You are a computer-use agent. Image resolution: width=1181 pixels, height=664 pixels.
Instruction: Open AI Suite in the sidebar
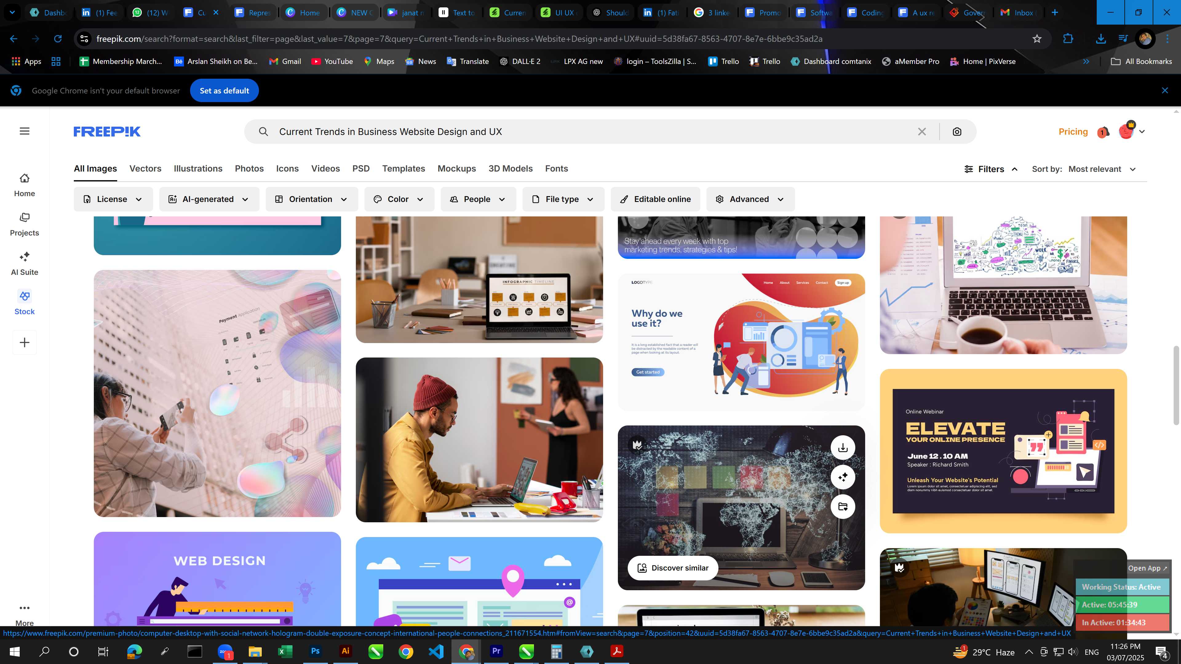[x=24, y=264]
